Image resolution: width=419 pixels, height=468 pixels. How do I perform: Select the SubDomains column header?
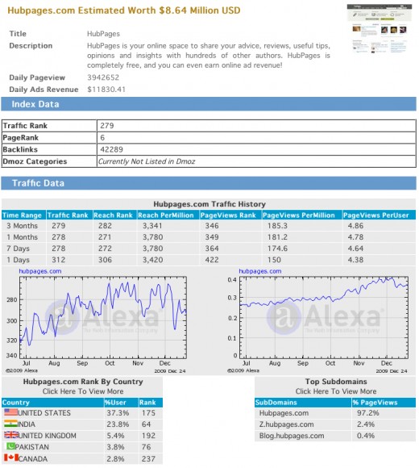[303, 403]
